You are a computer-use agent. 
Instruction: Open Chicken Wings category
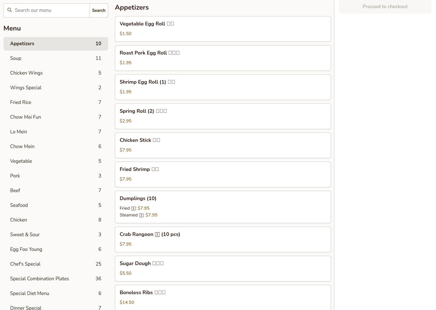click(56, 73)
